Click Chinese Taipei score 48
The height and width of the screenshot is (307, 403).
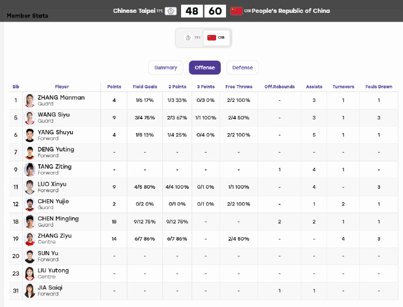coord(192,11)
